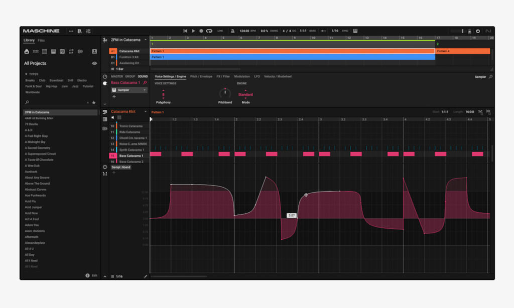Screen dimensions: 514x308
Task: Open the mixer view icon
Action: point(88,31)
